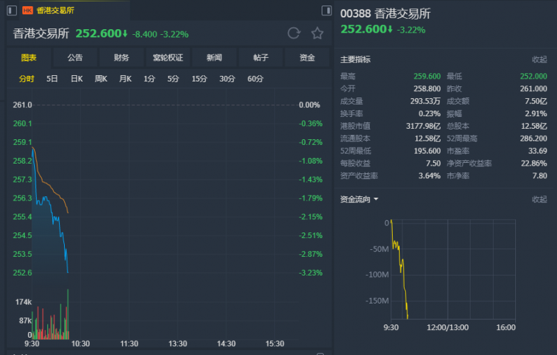Screen dimensions: 557x355
Task: Click the 最低 value 252.000
Action: (x=533, y=77)
